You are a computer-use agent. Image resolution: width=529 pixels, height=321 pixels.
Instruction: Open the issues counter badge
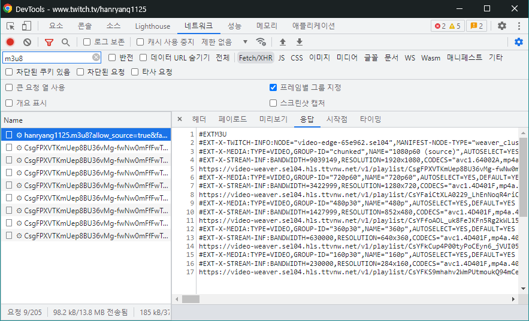476,26
